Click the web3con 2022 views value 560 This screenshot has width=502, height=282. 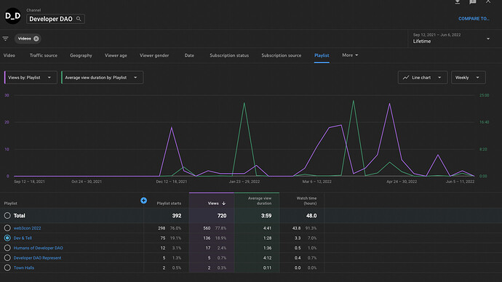point(207,228)
